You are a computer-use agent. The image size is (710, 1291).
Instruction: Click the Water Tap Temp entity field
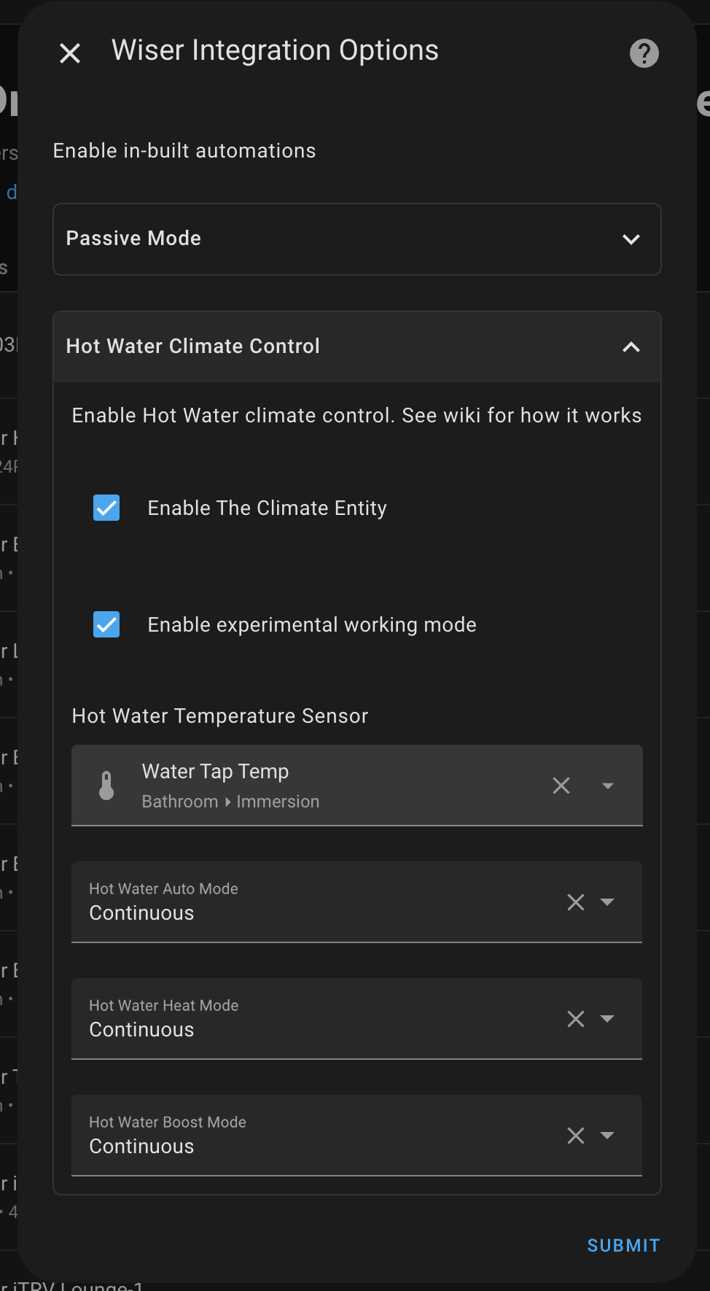point(357,786)
